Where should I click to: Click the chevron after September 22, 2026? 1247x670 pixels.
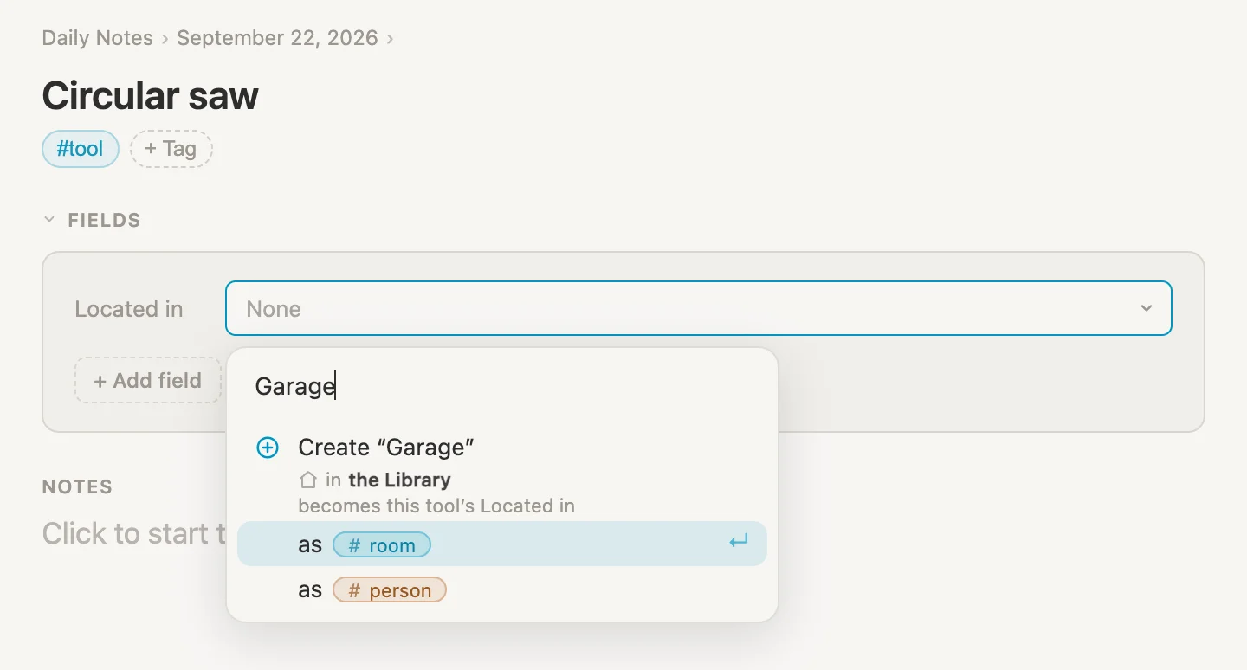[x=390, y=39]
